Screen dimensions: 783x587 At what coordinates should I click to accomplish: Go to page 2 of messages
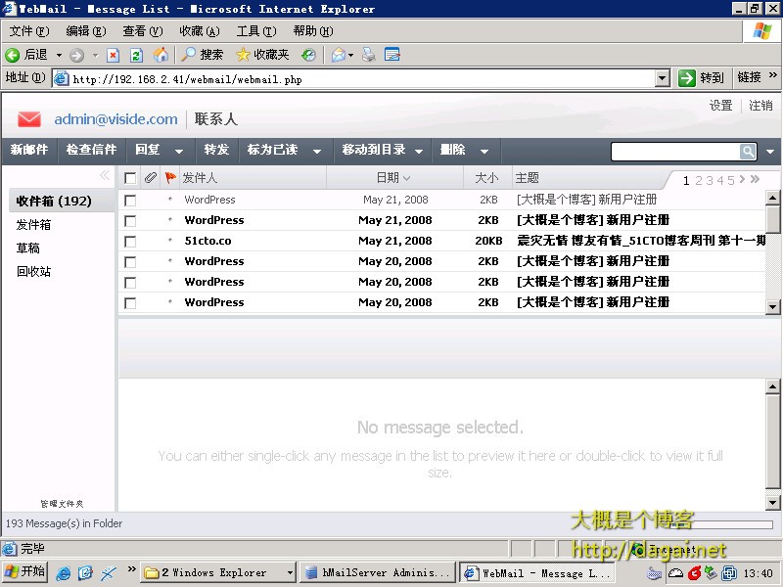point(699,180)
